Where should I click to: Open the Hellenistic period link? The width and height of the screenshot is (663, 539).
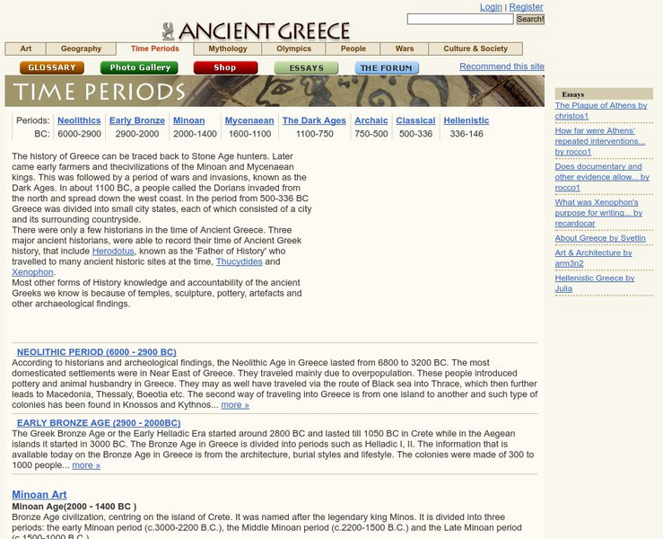tap(467, 120)
